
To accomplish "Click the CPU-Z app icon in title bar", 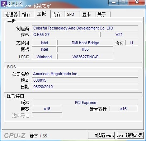I will 4,3.
